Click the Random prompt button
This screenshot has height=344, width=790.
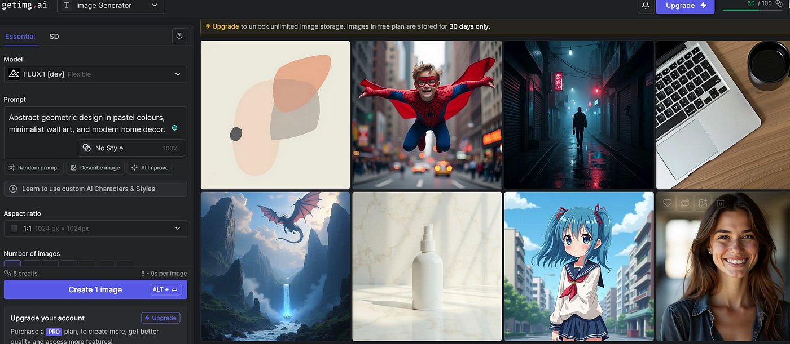click(34, 168)
